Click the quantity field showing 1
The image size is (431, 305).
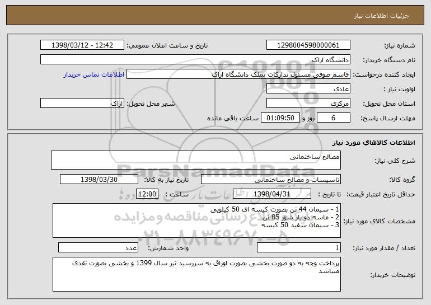coord(299,247)
